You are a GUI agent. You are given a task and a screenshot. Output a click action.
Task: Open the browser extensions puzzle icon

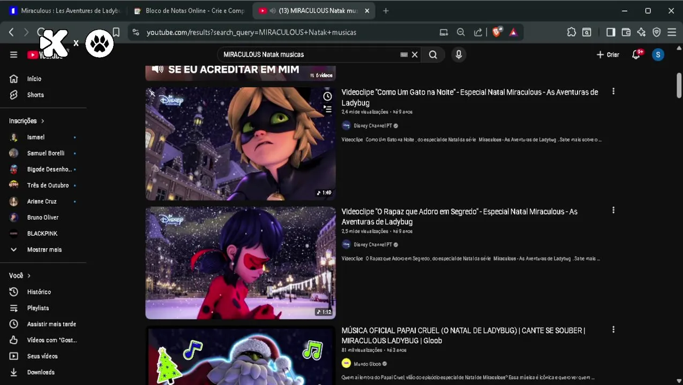pos(572,32)
